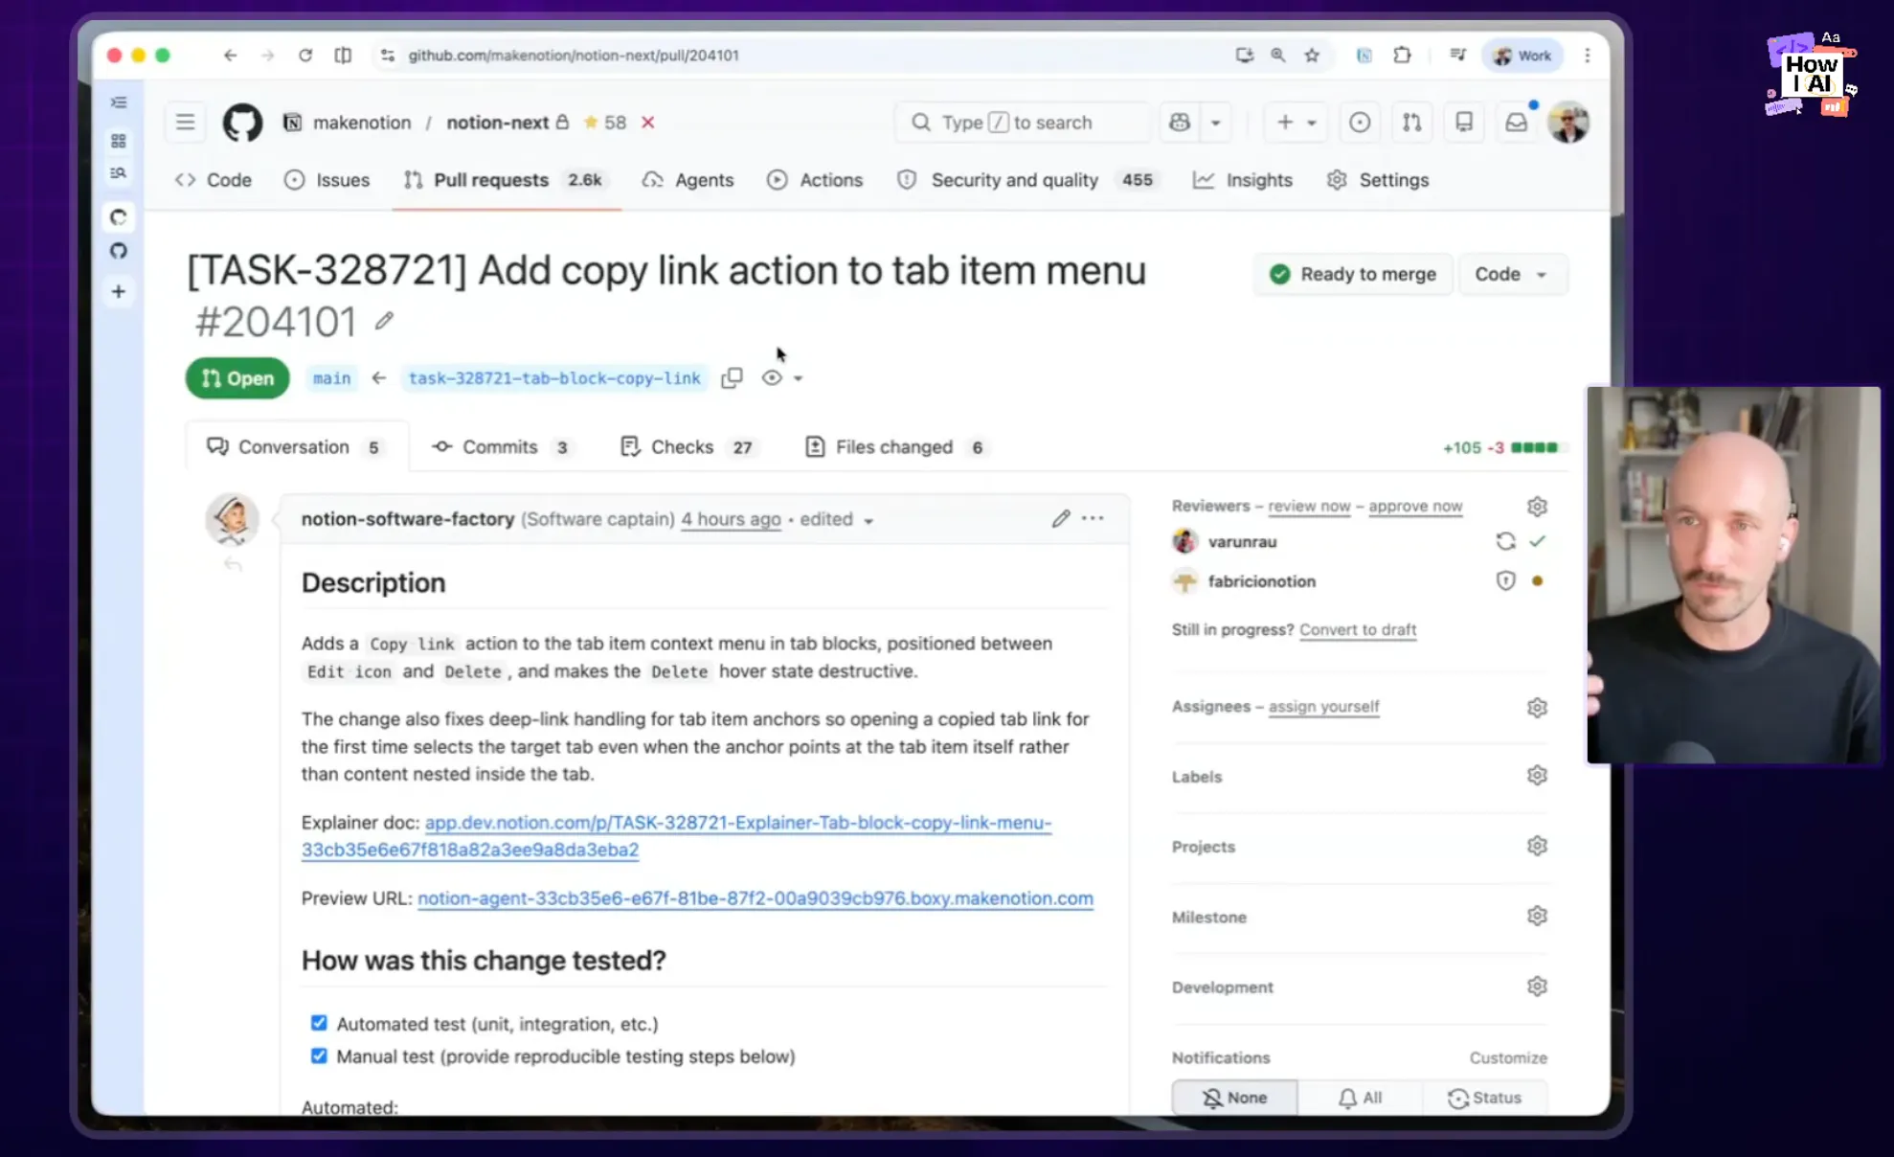This screenshot has height=1157, width=1894.
Task: Open the Agents repository tab
Action: [688, 180]
